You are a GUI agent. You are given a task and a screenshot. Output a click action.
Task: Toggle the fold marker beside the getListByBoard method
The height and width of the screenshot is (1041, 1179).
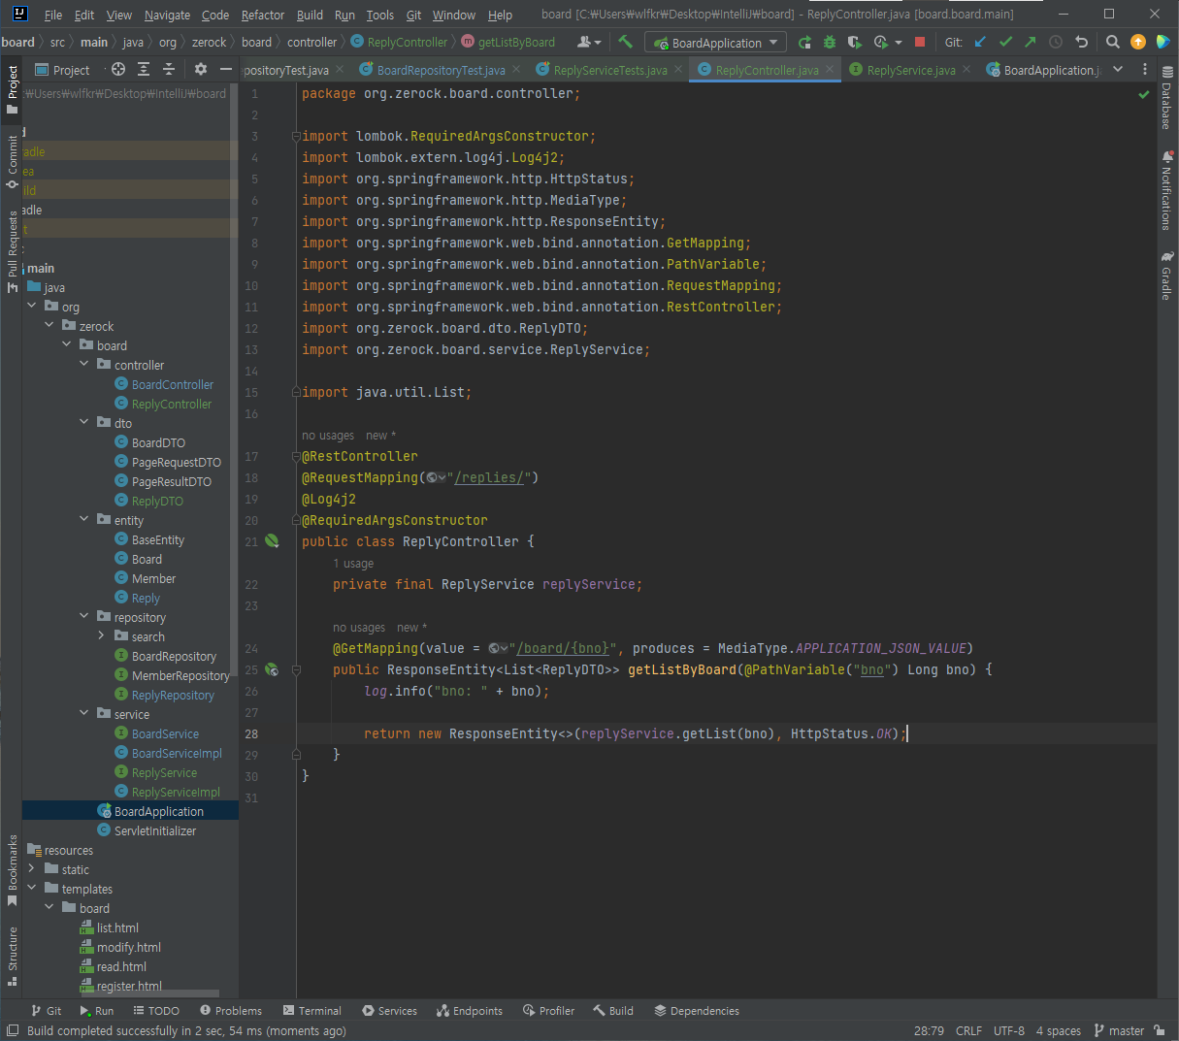(x=296, y=669)
